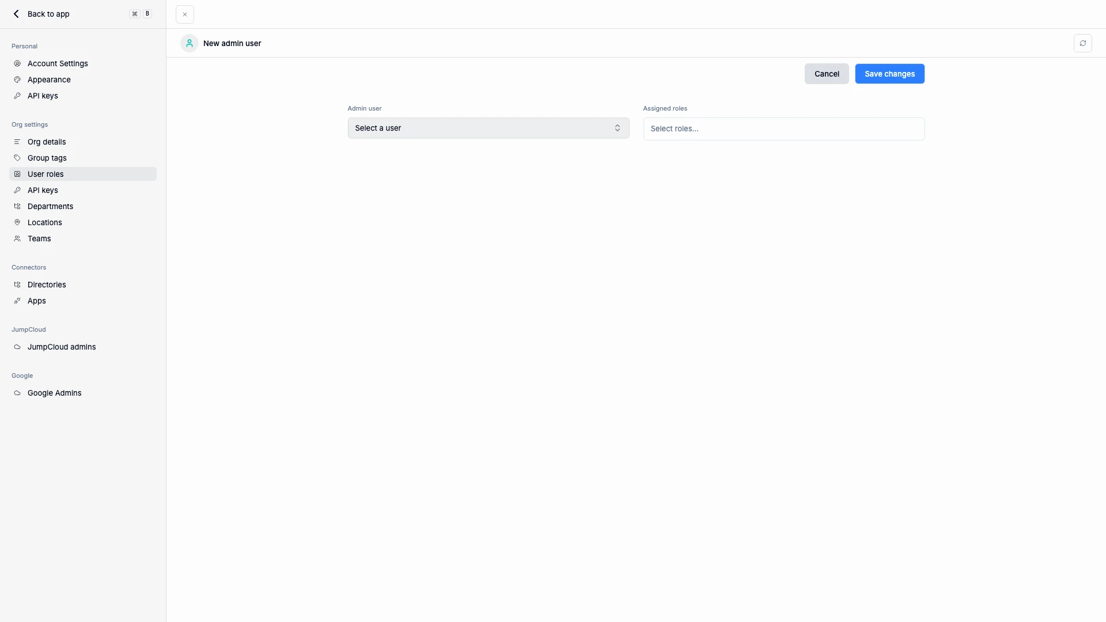
Task: Click the Save changes button
Action: click(889, 74)
